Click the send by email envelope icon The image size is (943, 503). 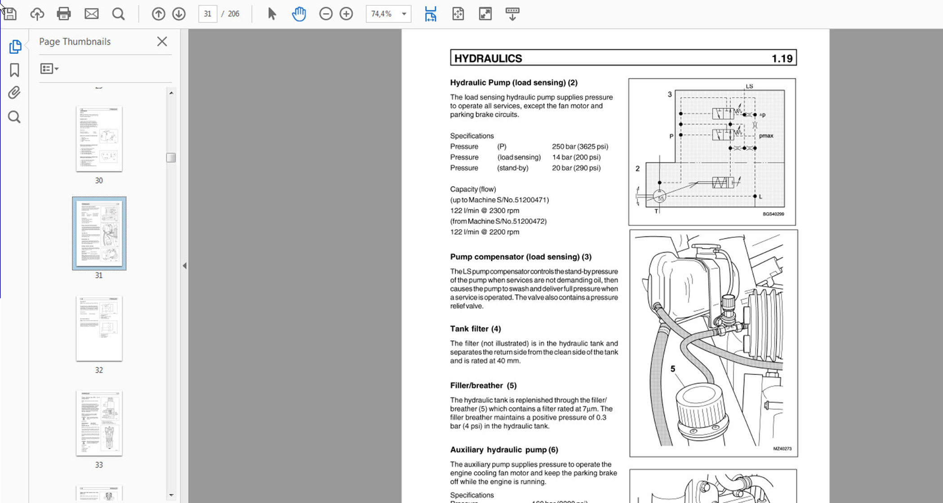pyautogui.click(x=91, y=14)
